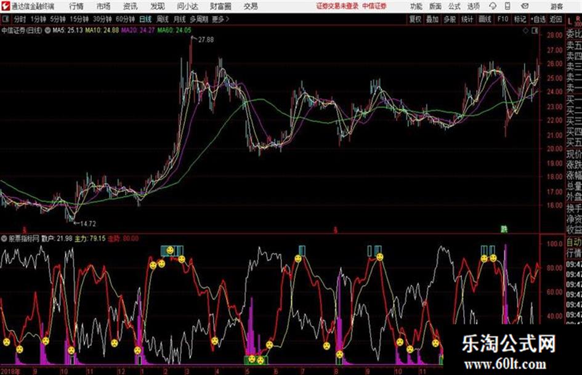Open the 股票指标网 indicator dropdown circle icon

[x=4, y=238]
